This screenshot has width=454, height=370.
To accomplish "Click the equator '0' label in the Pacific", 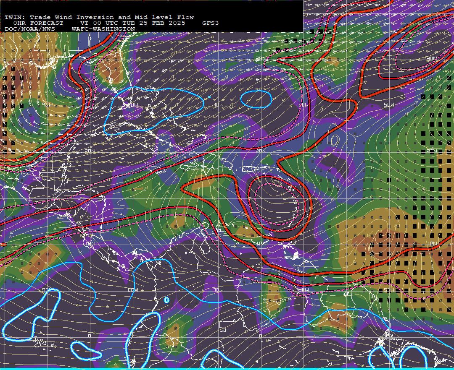I will [90, 336].
